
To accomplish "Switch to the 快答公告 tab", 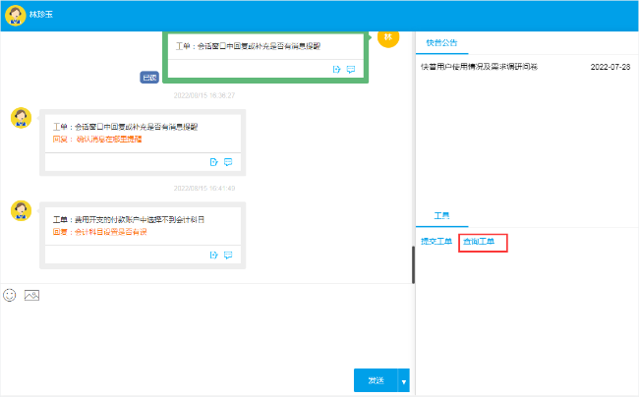I will click(x=441, y=42).
